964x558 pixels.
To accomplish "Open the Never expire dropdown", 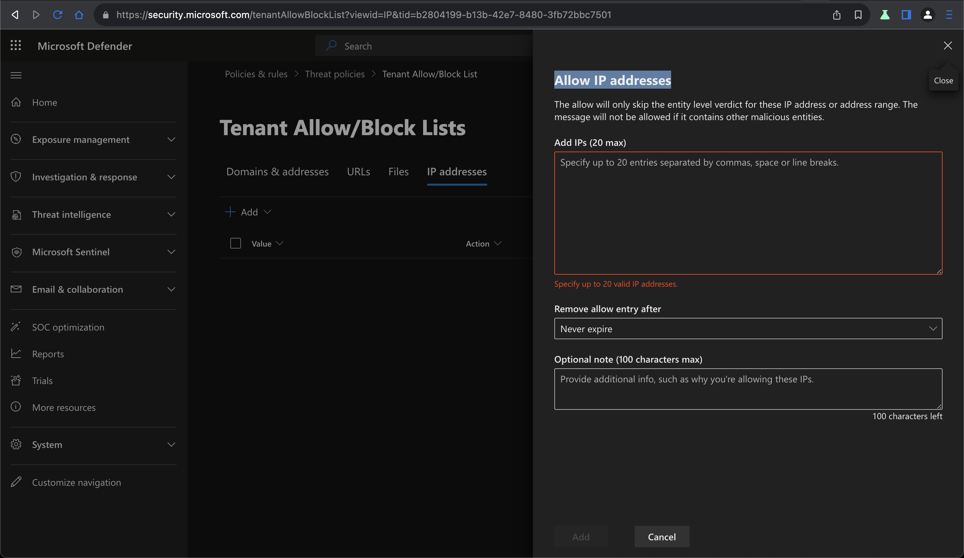I will point(748,328).
